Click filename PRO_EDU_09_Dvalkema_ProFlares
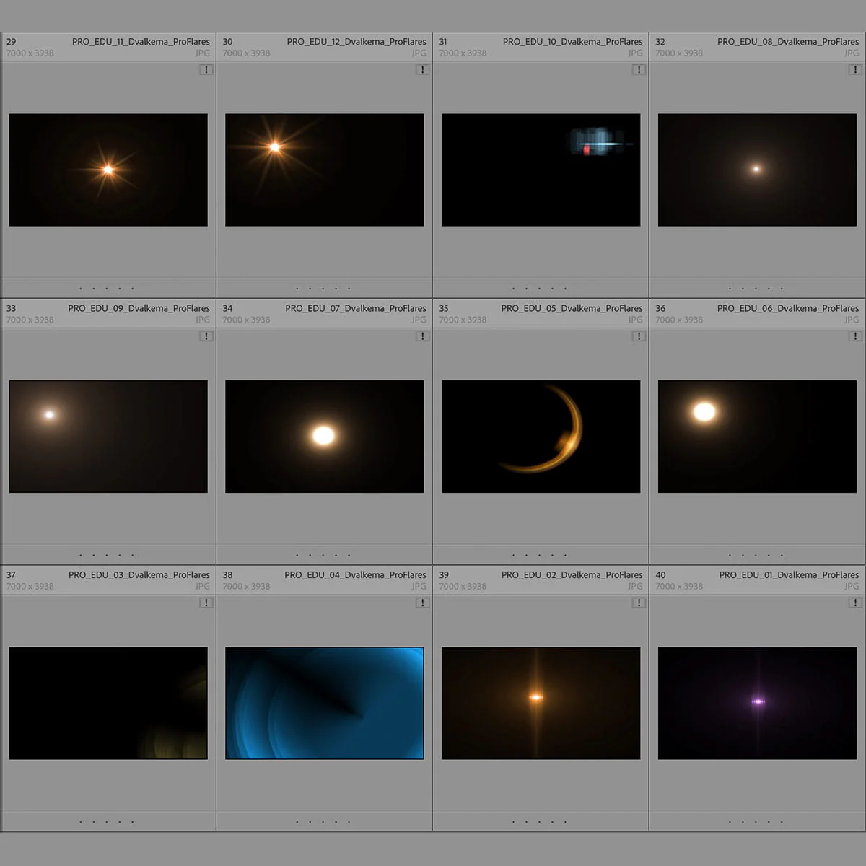 pyautogui.click(x=139, y=308)
